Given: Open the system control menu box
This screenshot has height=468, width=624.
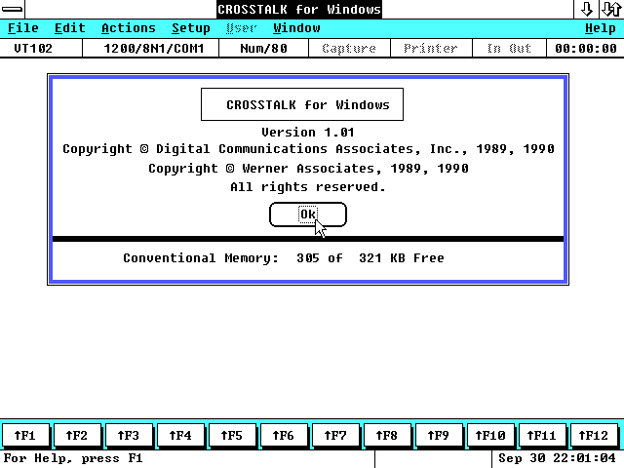Looking at the screenshot, I should tap(13, 9).
